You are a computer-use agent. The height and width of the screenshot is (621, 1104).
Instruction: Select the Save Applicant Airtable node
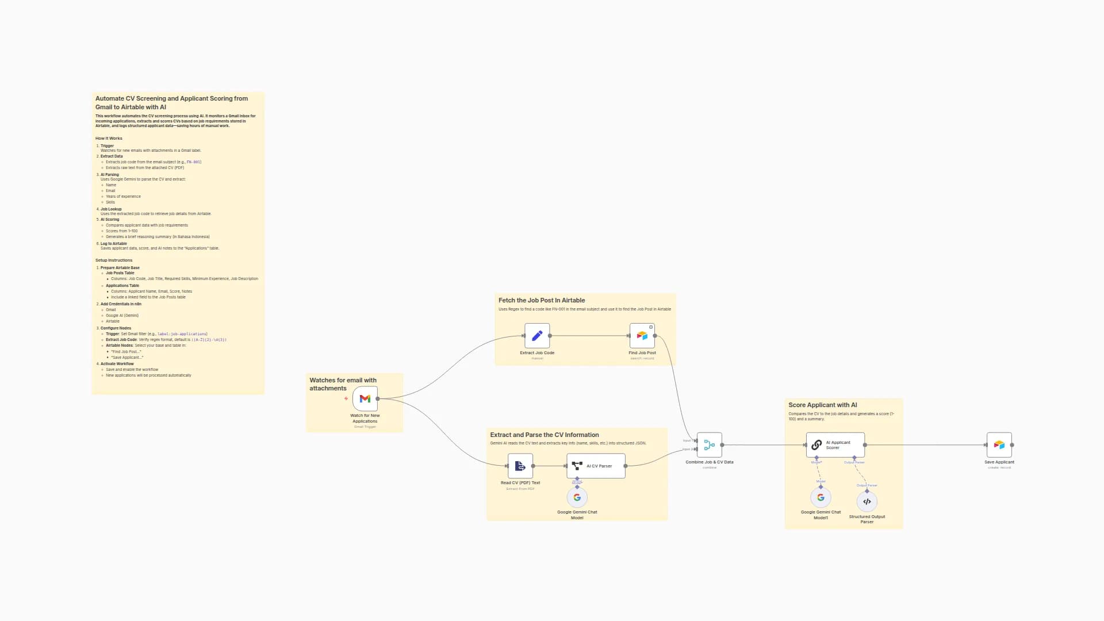pyautogui.click(x=999, y=444)
